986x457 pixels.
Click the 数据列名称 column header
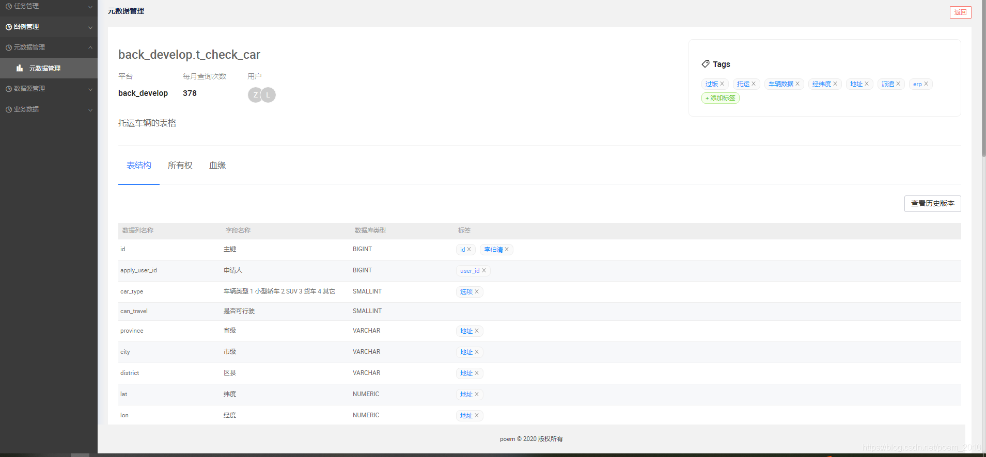(138, 231)
